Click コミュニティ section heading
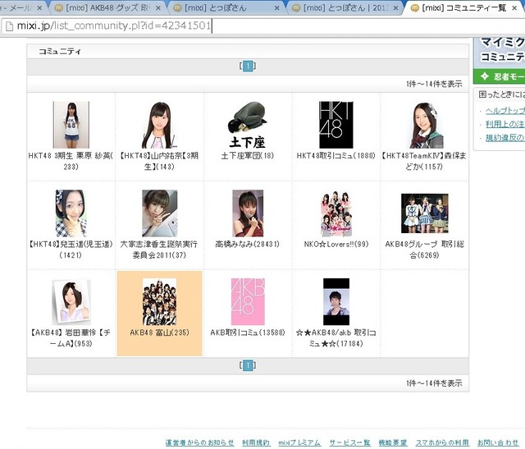This screenshot has height=449, width=525. tap(60, 52)
